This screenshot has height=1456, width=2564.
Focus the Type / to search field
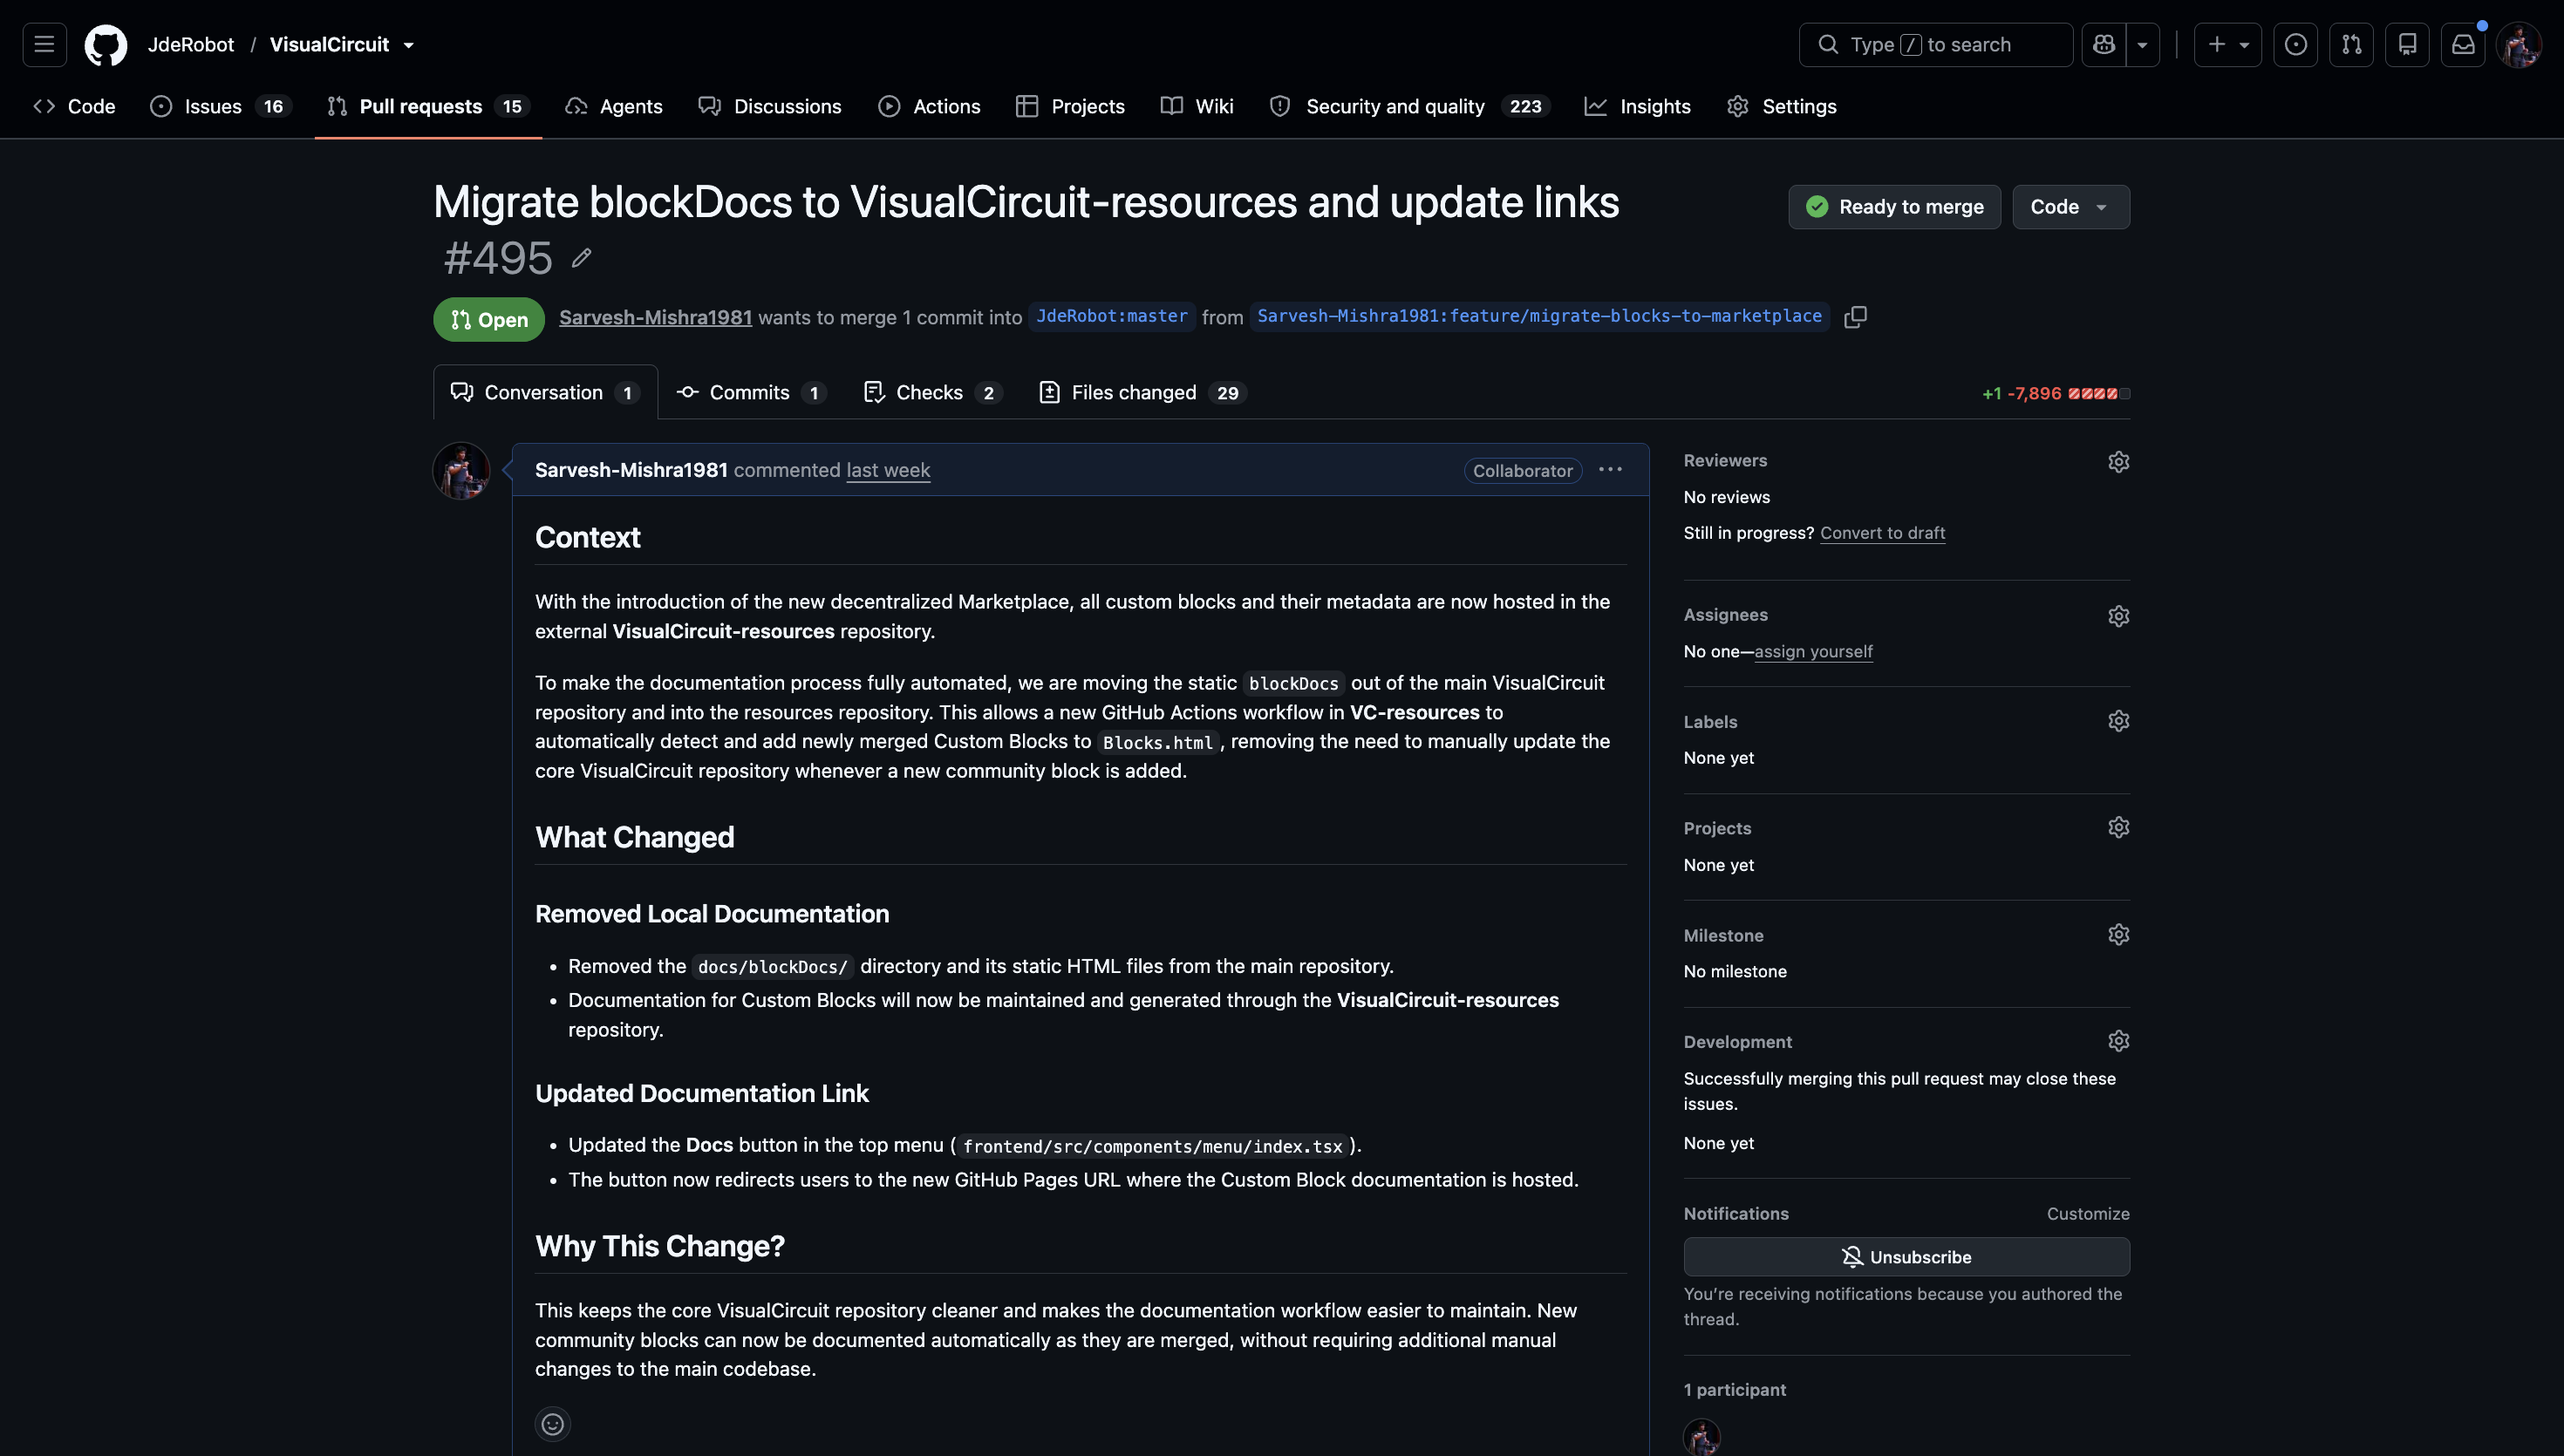tap(1935, 45)
